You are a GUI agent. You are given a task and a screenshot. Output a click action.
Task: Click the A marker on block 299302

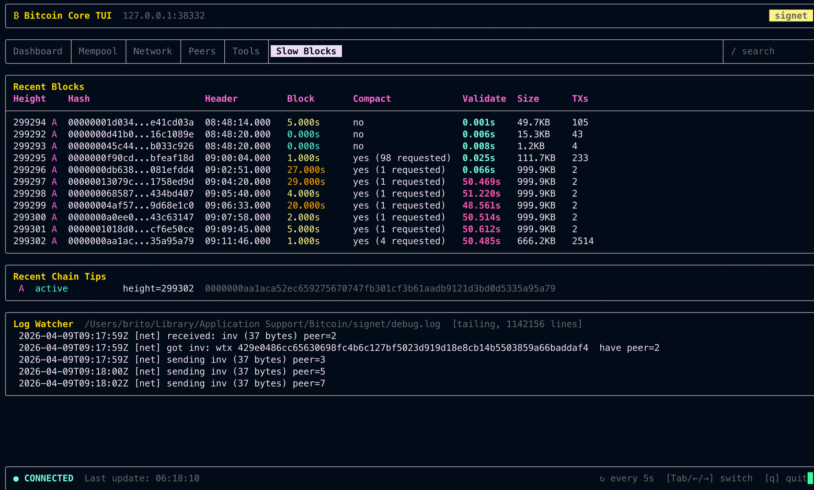click(x=54, y=241)
